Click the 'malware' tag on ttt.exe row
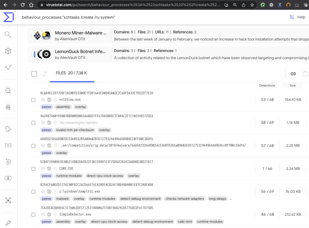The image size is (309, 228). 62,199
